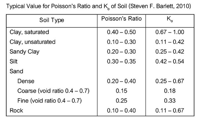
Task: Select the Sandy Clay row label
Action: coord(24,52)
